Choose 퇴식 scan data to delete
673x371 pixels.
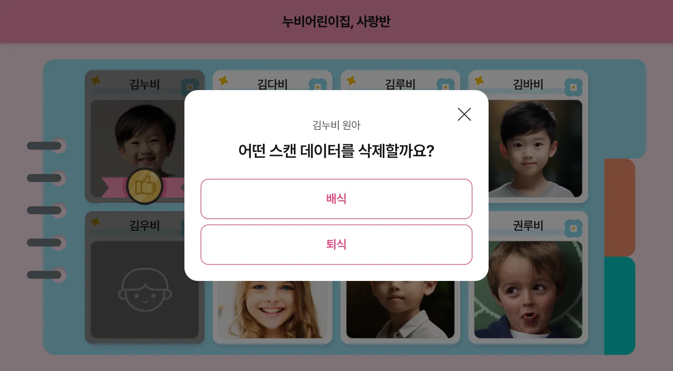336,245
